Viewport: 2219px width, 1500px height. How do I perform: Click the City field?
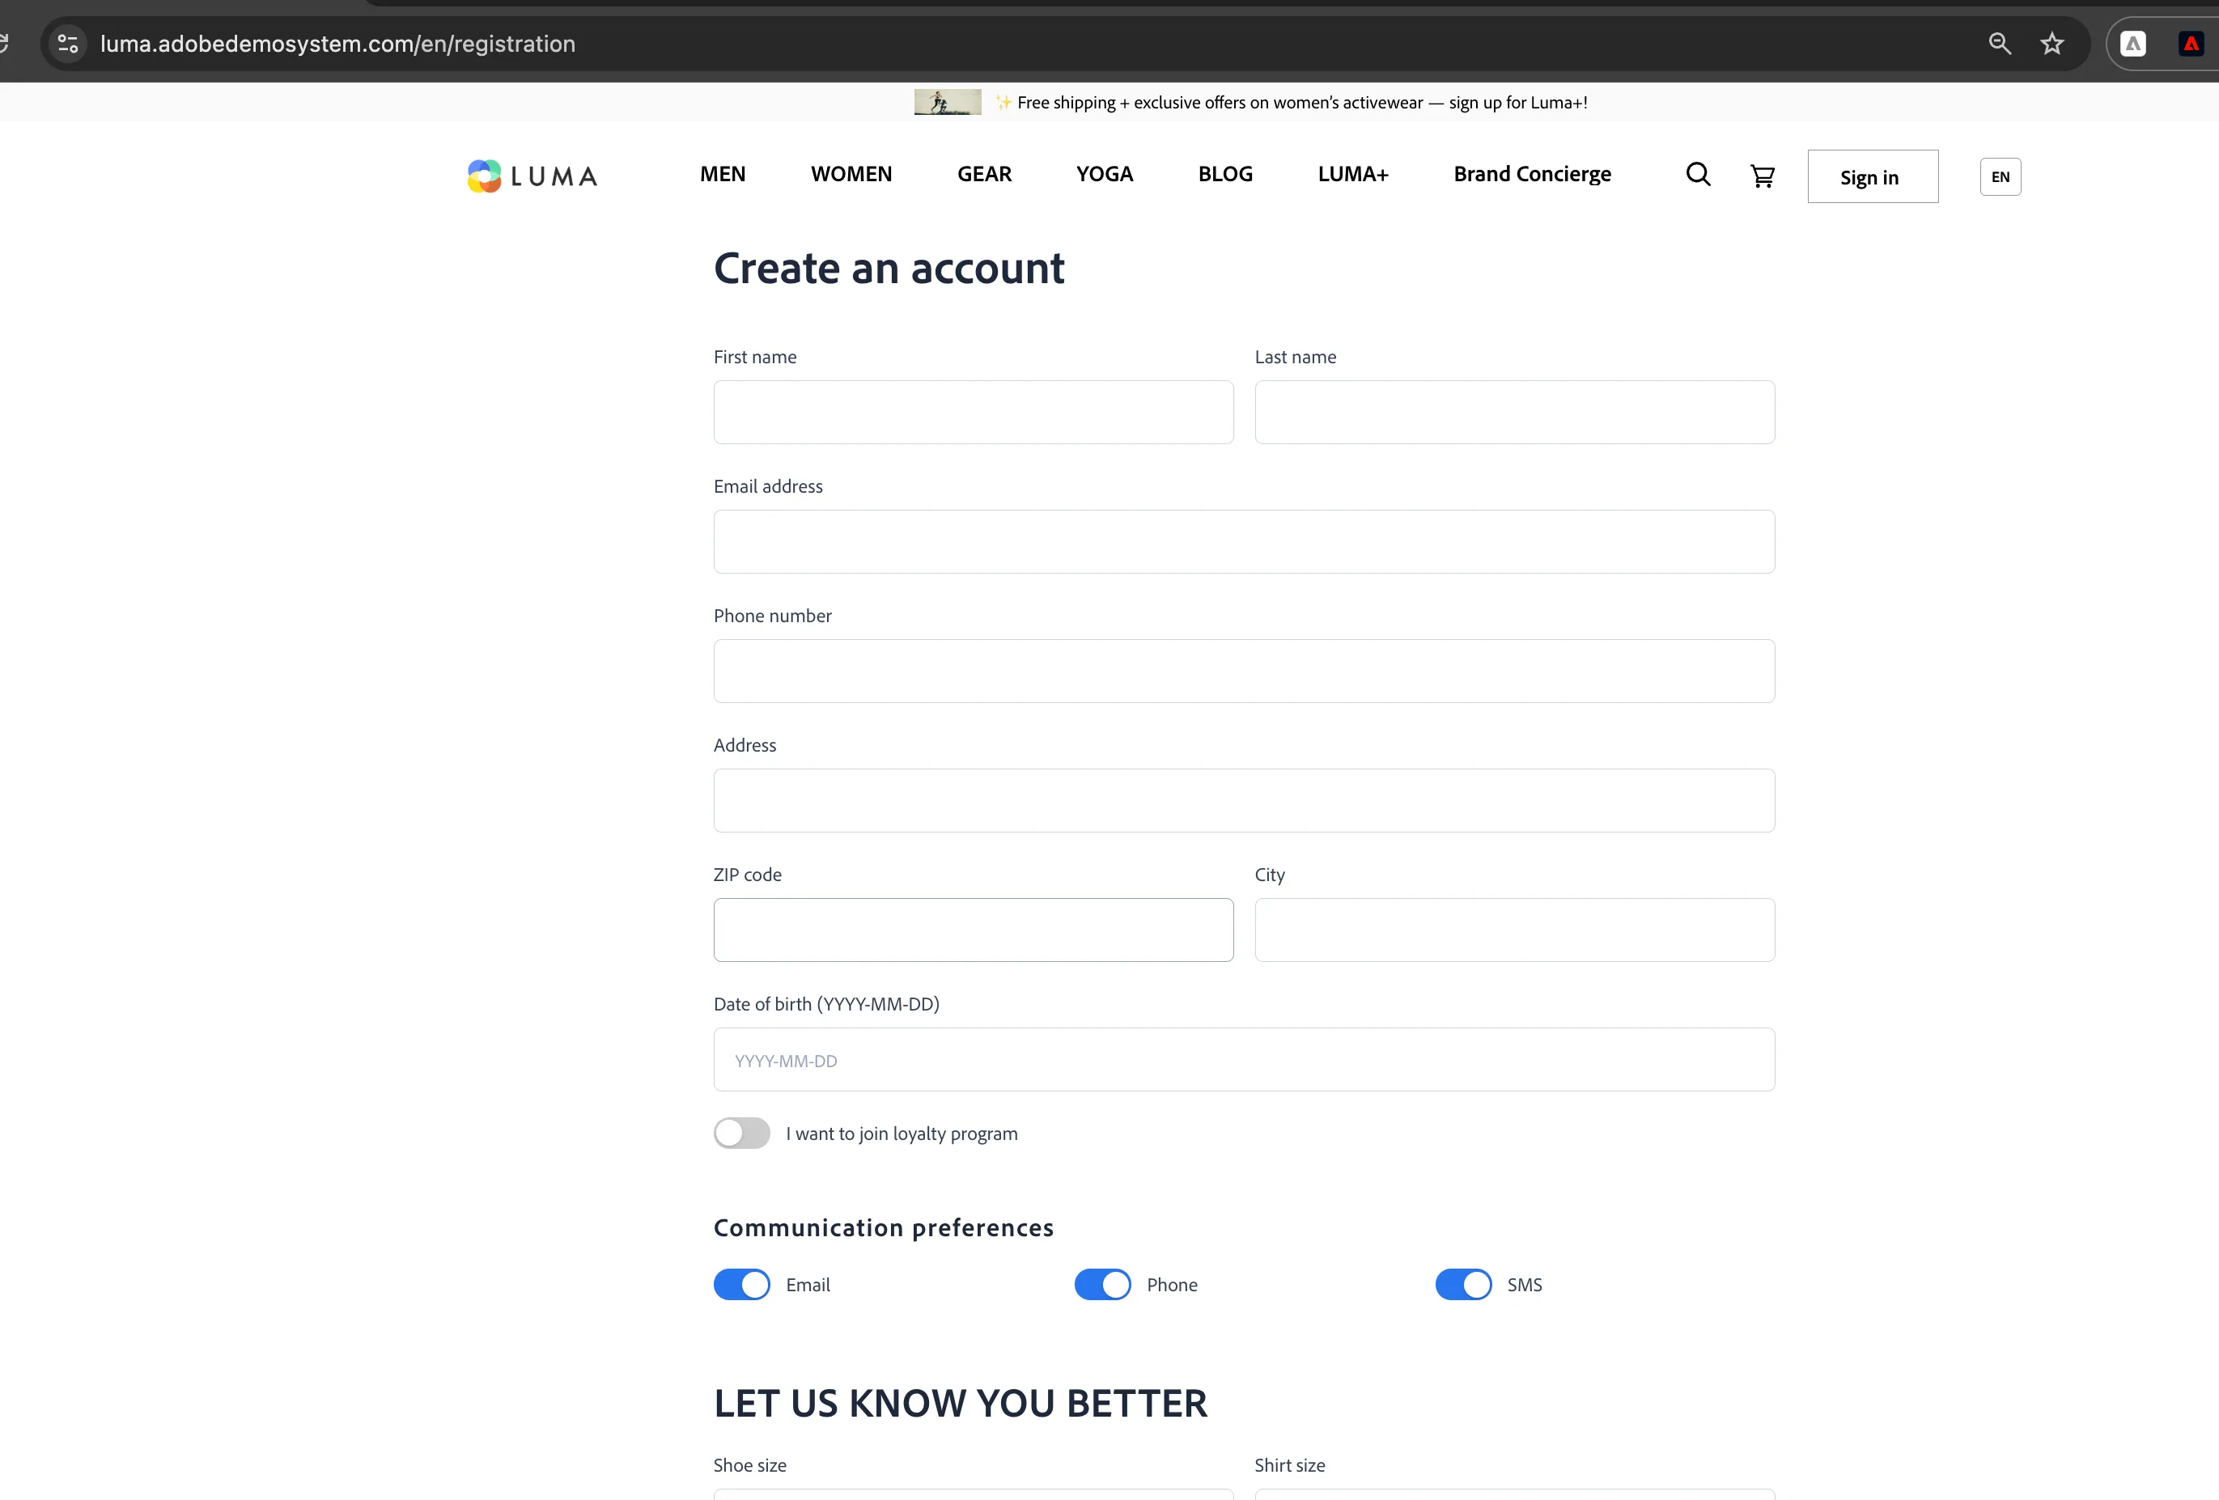1514,930
